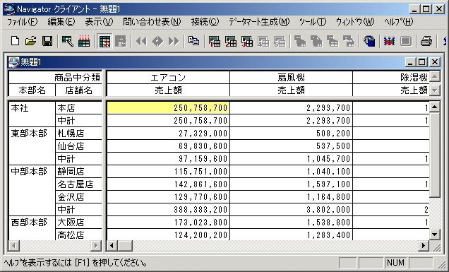This screenshot has height=272, width=449.
Task: Select cell with value 388,383,200
Action: (x=168, y=210)
